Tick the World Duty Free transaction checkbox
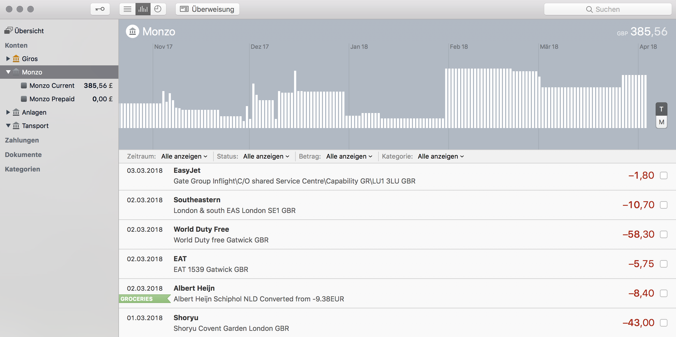 [x=663, y=234]
